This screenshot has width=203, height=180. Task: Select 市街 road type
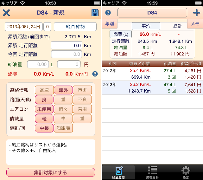click(82, 90)
